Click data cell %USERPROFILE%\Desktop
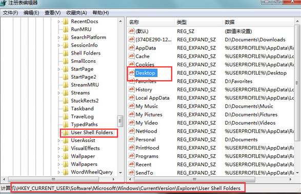Viewport: 301px width, 194px height. [256, 73]
